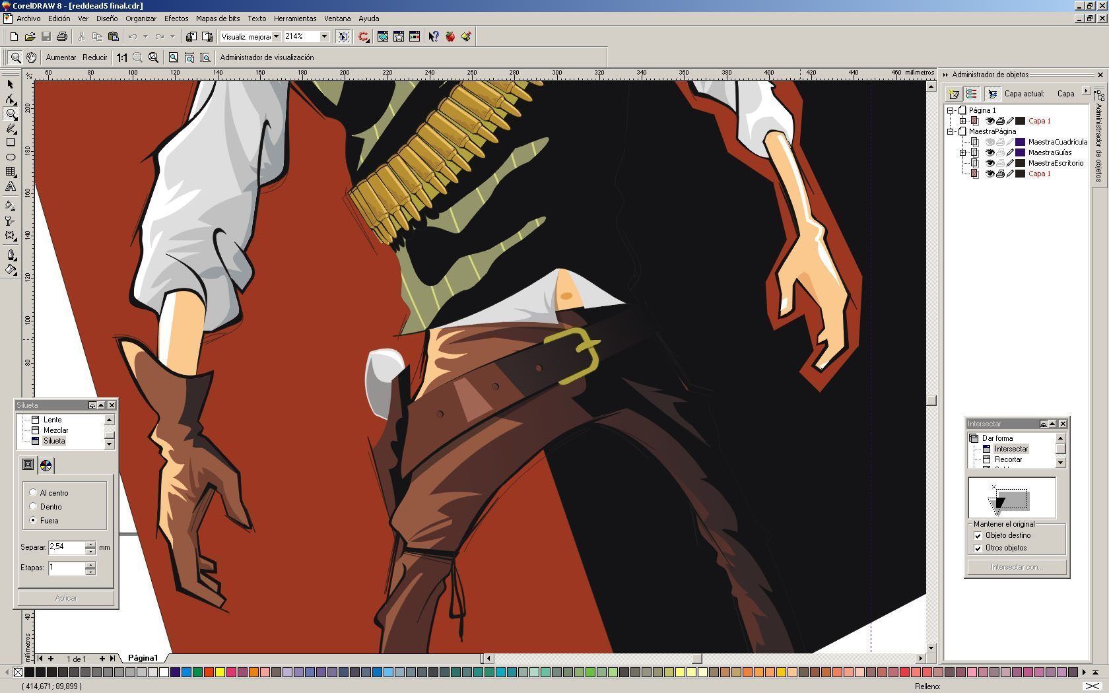Click the Aumentar zoom button

(x=61, y=57)
